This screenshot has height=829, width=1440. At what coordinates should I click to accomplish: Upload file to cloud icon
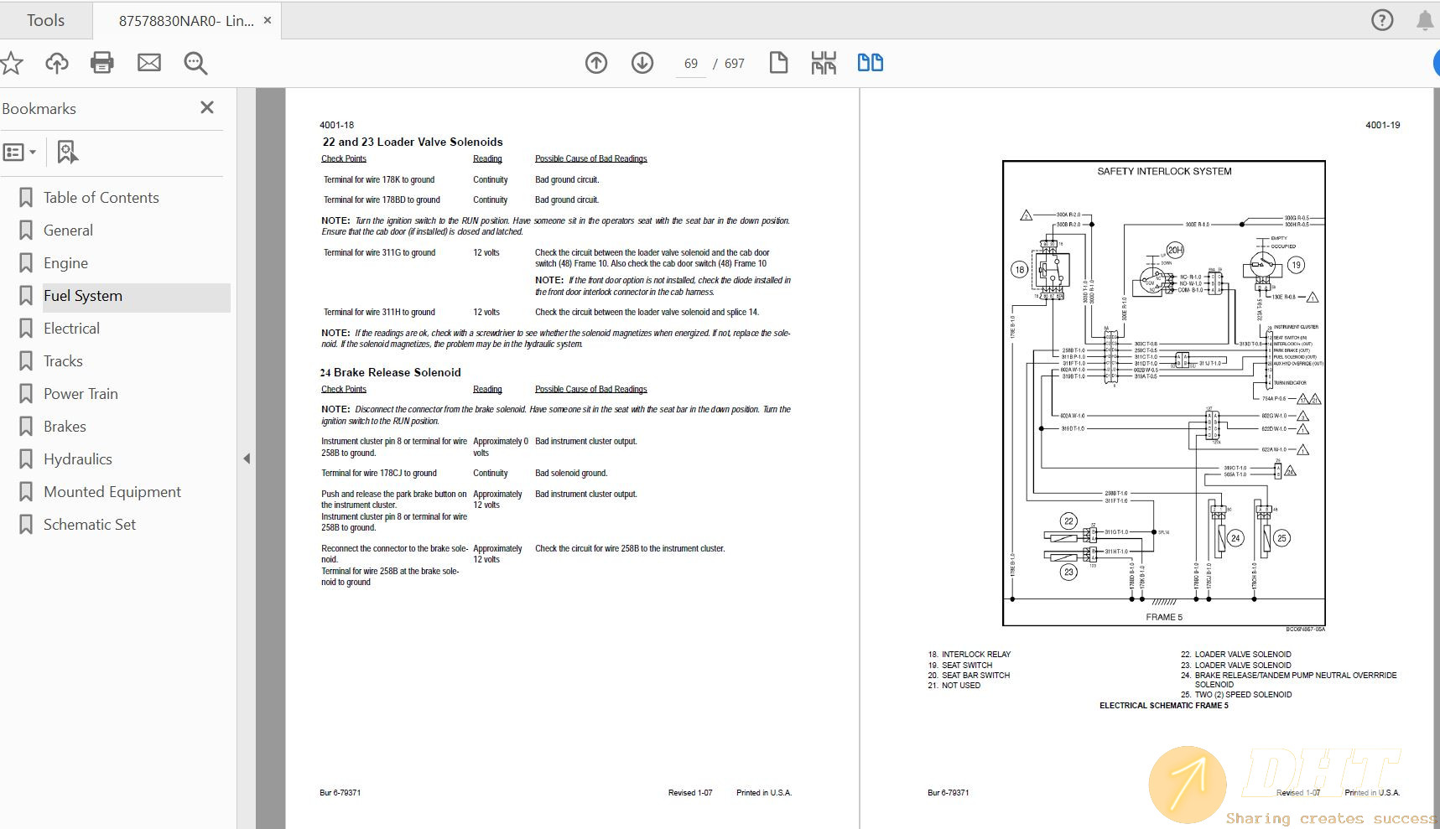(x=57, y=63)
